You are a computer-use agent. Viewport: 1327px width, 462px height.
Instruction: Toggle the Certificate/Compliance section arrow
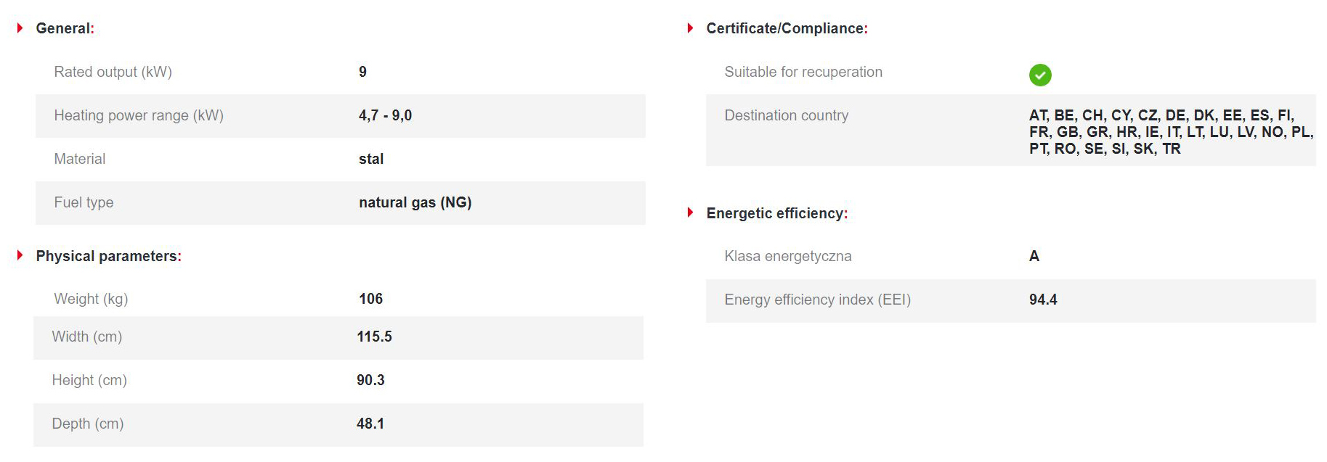(691, 28)
